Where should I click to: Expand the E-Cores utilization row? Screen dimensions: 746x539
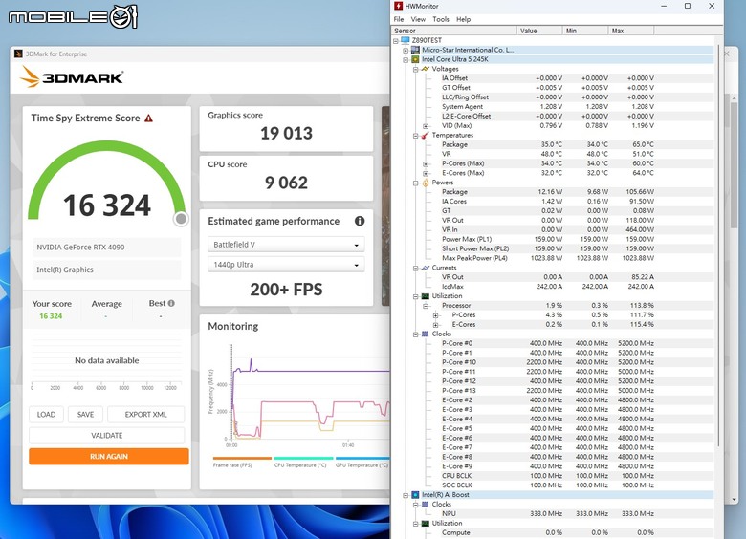(x=435, y=325)
